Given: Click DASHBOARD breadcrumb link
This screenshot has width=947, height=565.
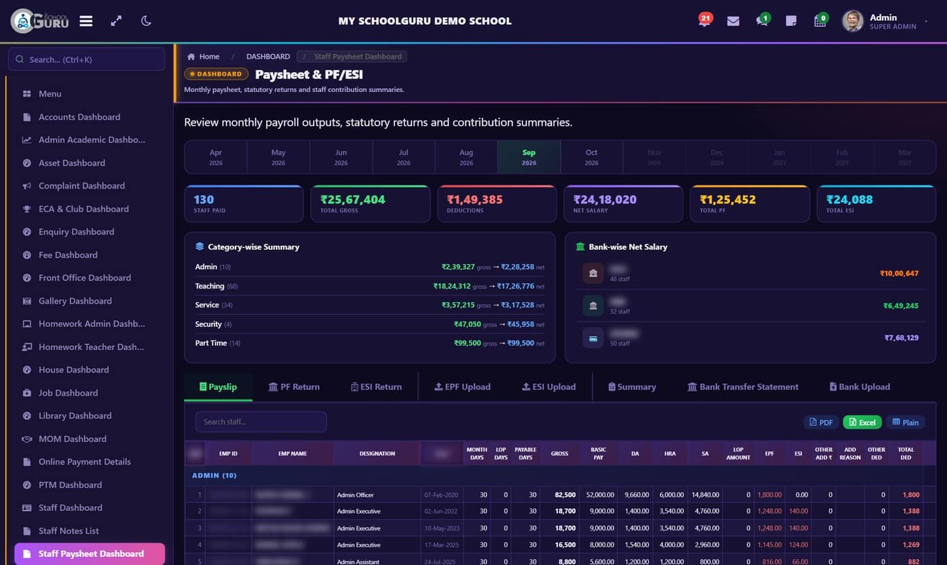Looking at the screenshot, I should click(x=268, y=57).
